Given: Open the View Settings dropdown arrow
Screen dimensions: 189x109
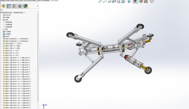Looking at the screenshot, I should click(x=154, y=1).
